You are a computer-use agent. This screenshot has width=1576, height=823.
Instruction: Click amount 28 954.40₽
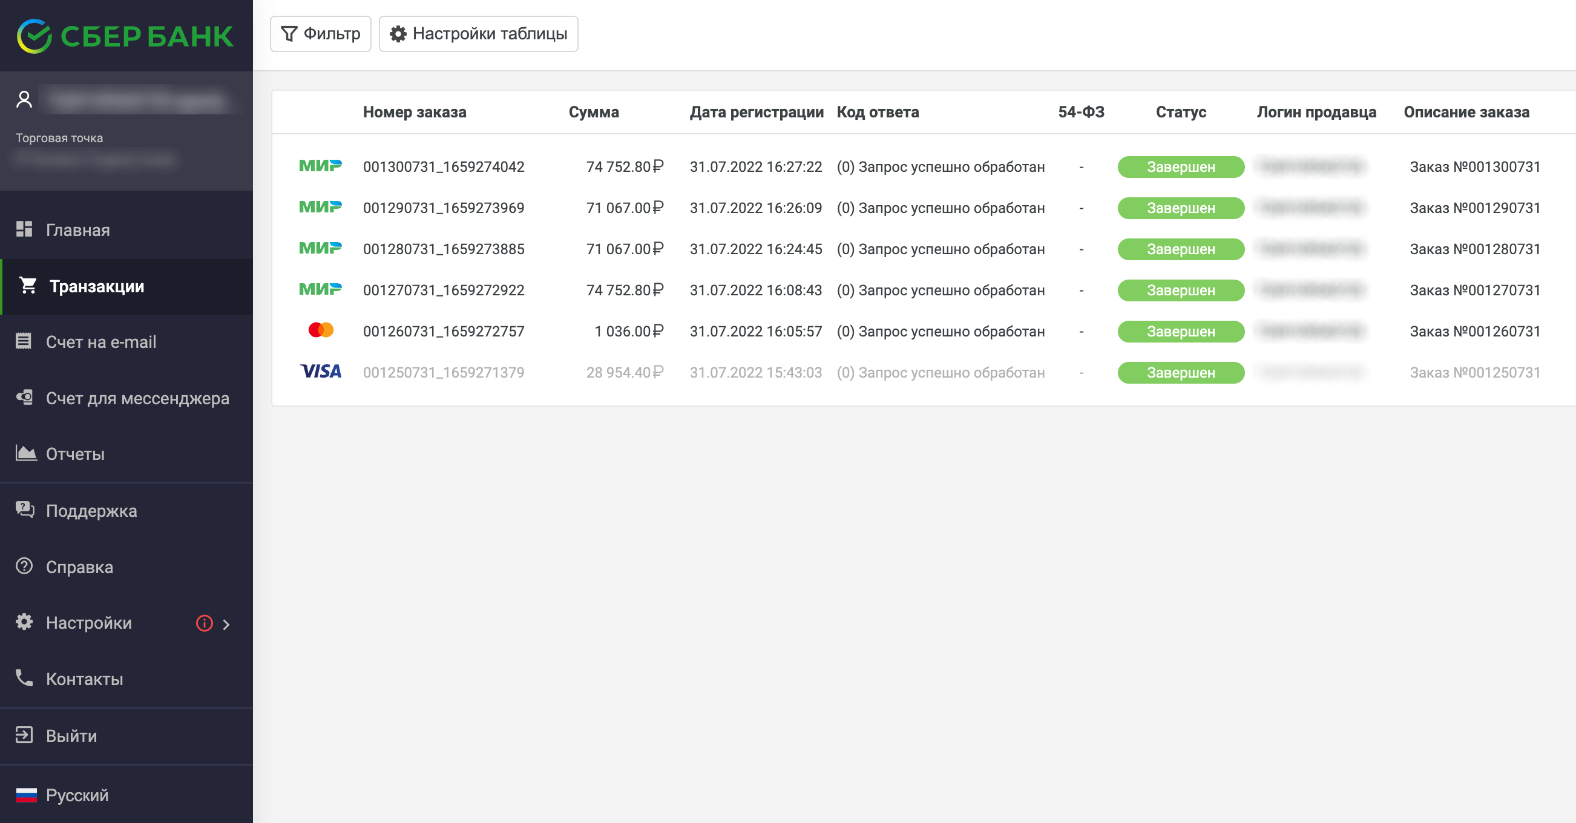click(x=625, y=372)
